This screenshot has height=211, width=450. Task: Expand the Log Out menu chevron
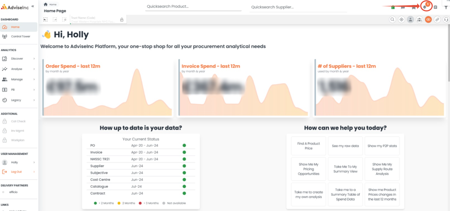[34, 172]
